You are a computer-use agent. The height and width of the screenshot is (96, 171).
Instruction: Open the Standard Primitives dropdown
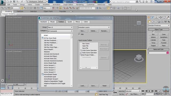pyautogui.click(x=159, y=26)
